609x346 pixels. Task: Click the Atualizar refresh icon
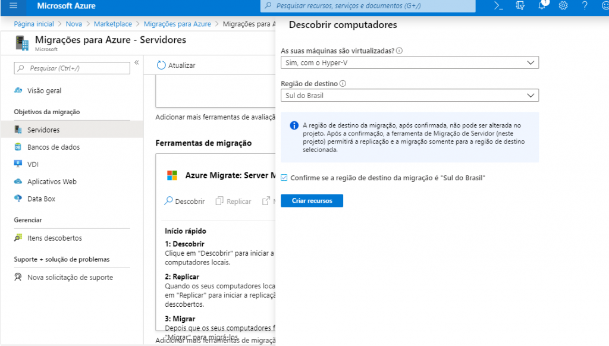161,65
